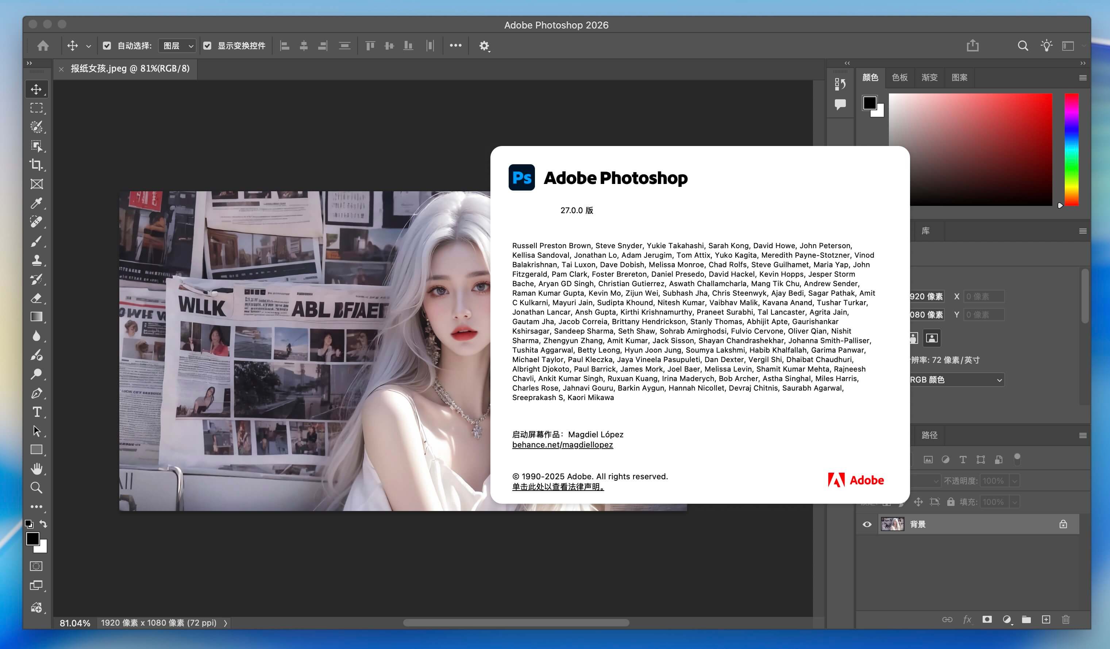Select the Horizontal Type tool
The height and width of the screenshot is (649, 1110).
tap(36, 412)
